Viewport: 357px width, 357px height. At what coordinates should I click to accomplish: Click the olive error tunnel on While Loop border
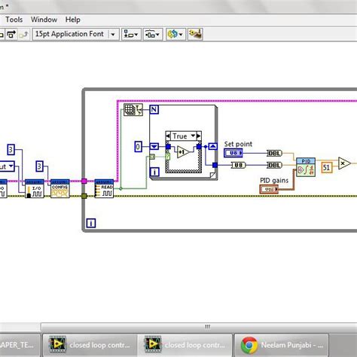84,196
